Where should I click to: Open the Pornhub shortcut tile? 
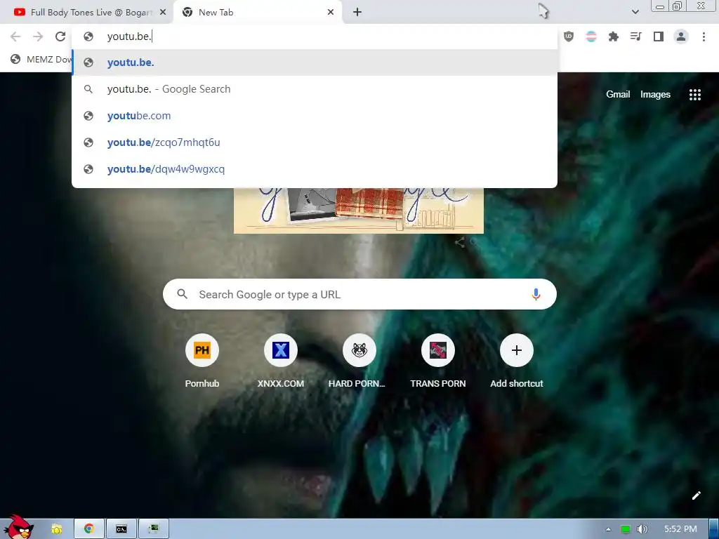point(202,361)
